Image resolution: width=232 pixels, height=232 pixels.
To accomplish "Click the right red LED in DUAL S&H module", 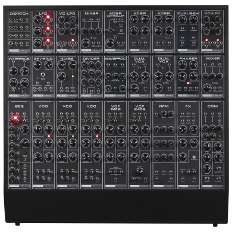I will 193,33.
